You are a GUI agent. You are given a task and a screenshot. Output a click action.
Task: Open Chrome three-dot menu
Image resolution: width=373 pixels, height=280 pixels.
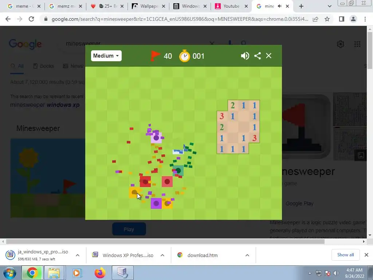tap(365, 19)
